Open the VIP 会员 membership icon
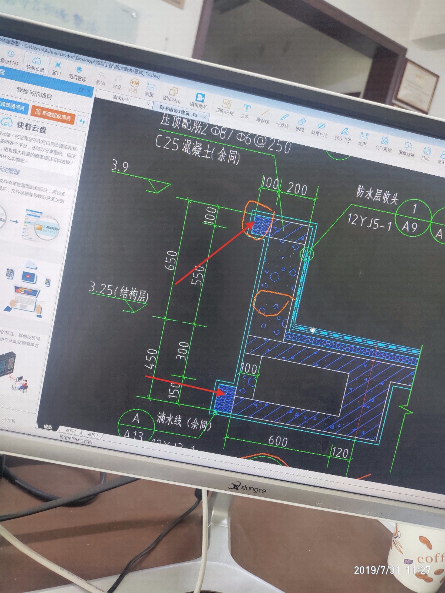Viewport: 445px width, 593px height. pos(133,86)
